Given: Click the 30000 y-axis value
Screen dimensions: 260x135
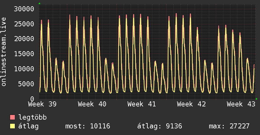Looking at the screenshot, I should tap(24, 9).
